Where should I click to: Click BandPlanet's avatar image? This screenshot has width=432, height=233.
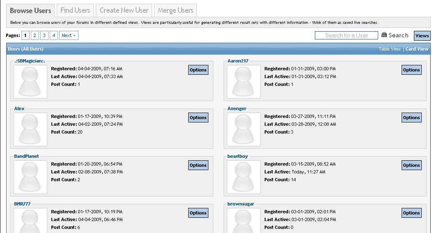click(30, 177)
